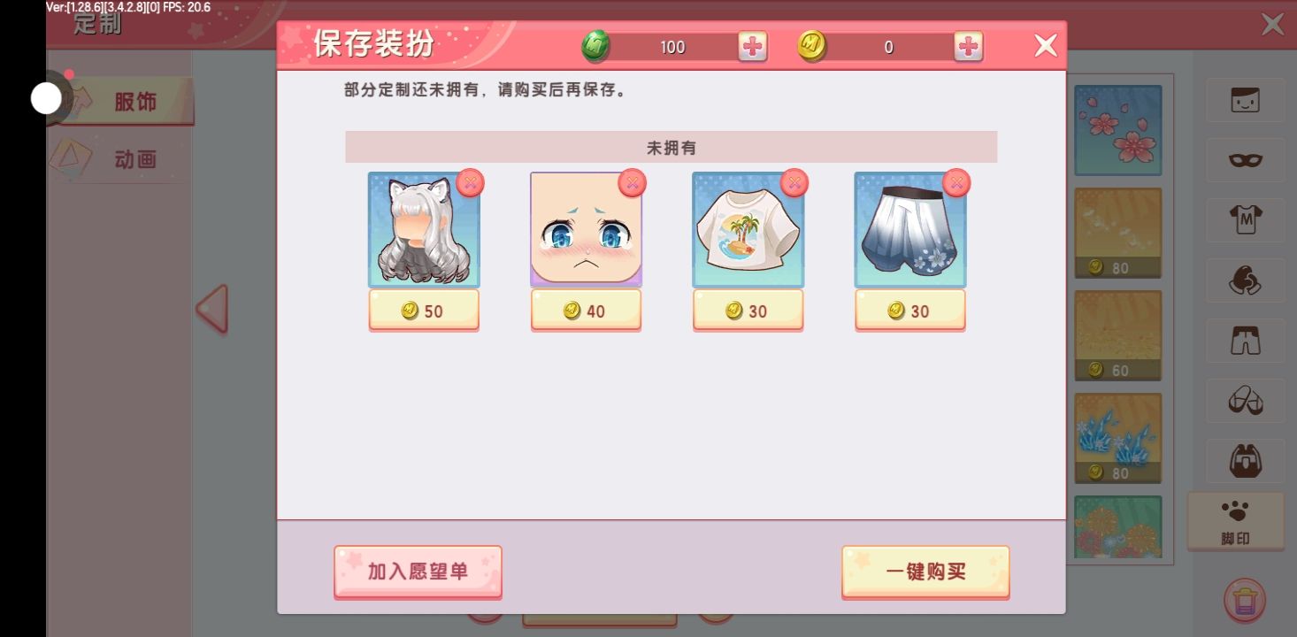
Task: Click 加入愿望单 button
Action: [x=418, y=572]
